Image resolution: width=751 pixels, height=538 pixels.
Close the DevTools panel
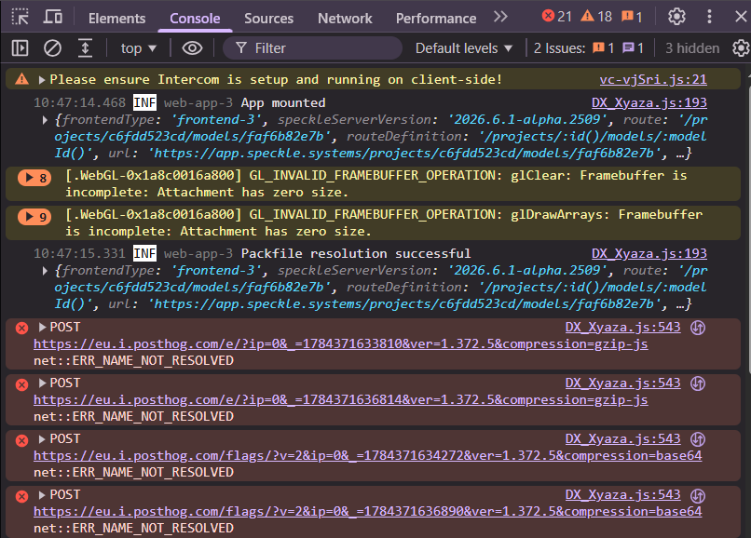click(741, 17)
